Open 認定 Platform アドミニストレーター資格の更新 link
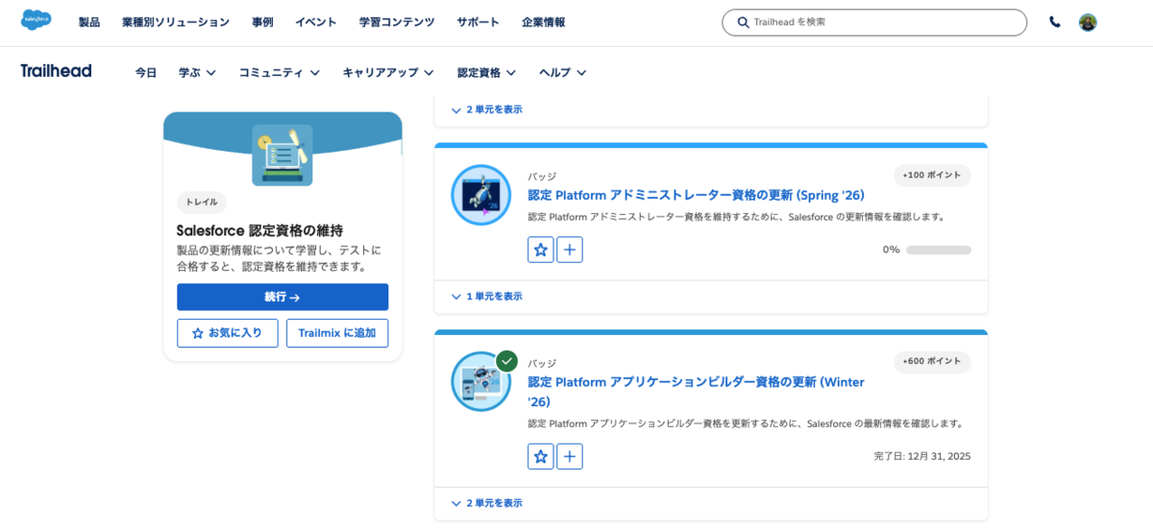Image resolution: width=1153 pixels, height=530 pixels. coord(696,195)
